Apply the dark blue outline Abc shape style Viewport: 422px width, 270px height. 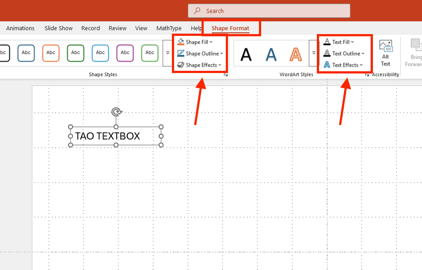(26, 53)
